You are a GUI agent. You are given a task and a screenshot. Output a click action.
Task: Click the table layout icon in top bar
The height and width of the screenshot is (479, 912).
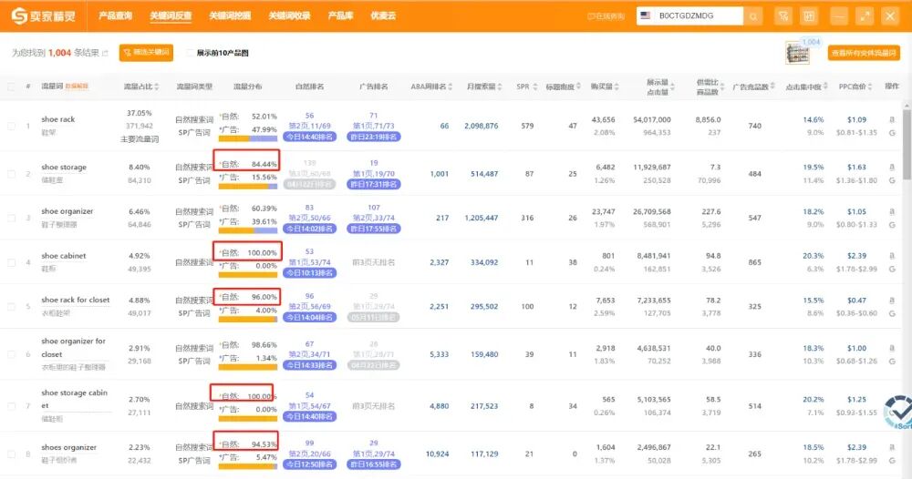tap(809, 16)
